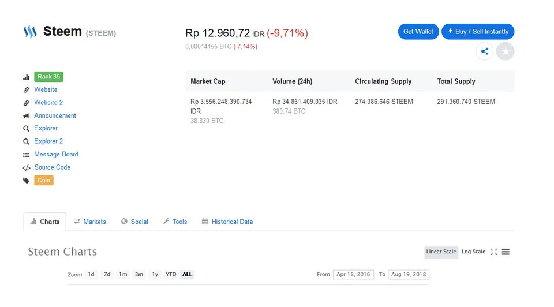The width and height of the screenshot is (554, 307).
Task: Add Steem to watchlist with star icon
Action: (x=506, y=51)
